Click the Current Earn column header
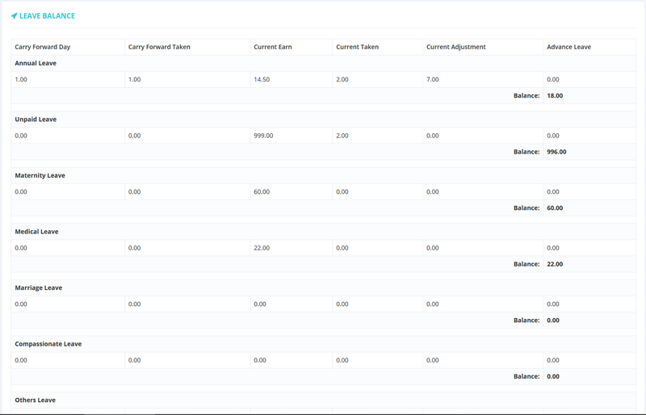 point(273,47)
